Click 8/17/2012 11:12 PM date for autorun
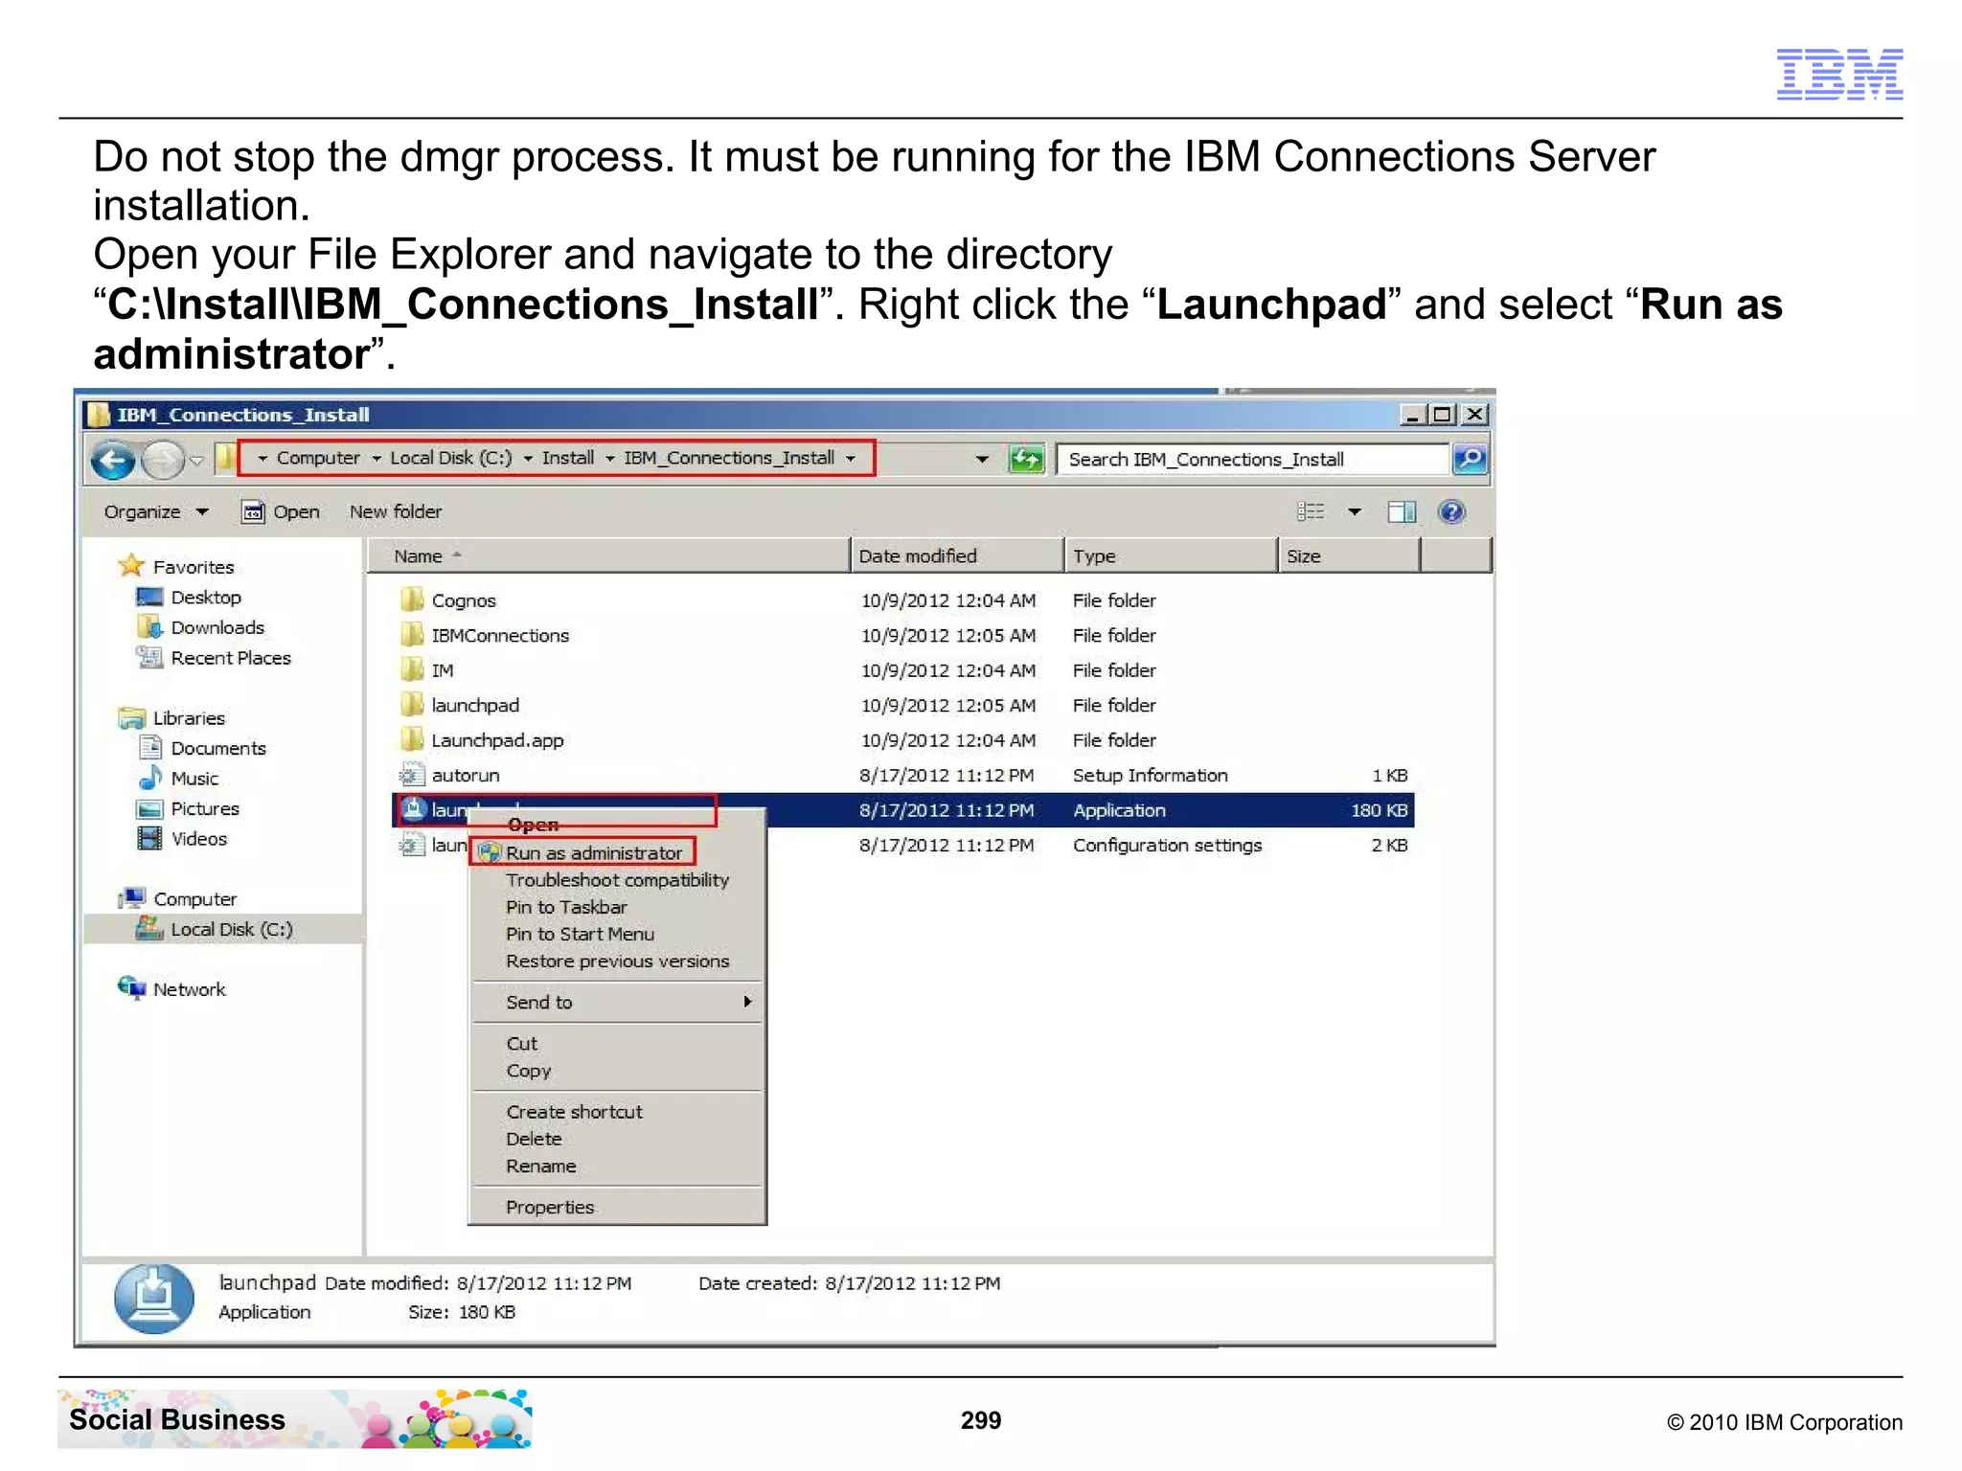 pos(947,776)
